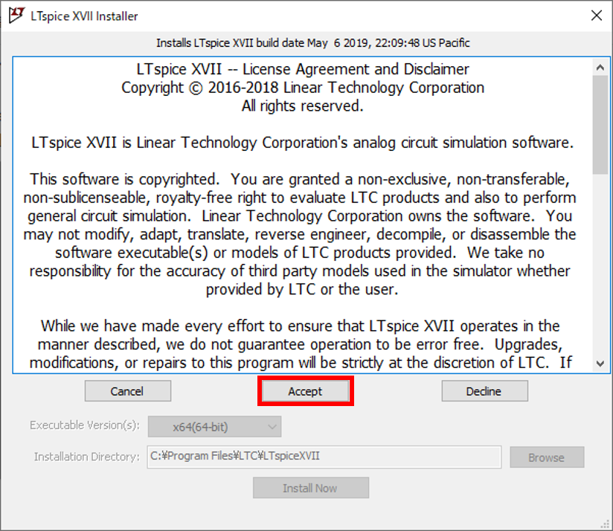This screenshot has height=531, width=613.
Task: Open the Executable Version dropdown
Action: [x=214, y=427]
